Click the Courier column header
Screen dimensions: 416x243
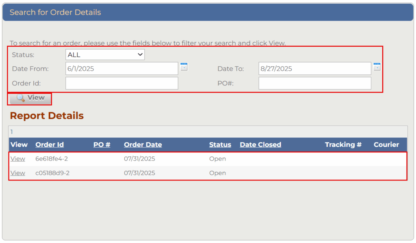tap(386, 145)
